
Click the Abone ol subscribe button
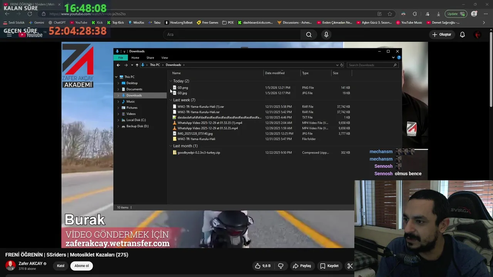(x=82, y=266)
